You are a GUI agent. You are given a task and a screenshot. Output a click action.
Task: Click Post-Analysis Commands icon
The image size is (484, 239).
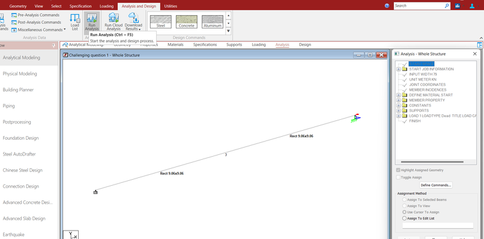point(14,22)
